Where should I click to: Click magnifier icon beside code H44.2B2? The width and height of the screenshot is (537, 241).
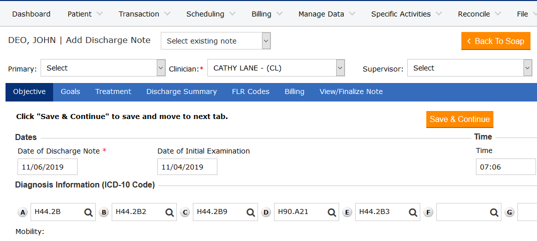[169, 212]
